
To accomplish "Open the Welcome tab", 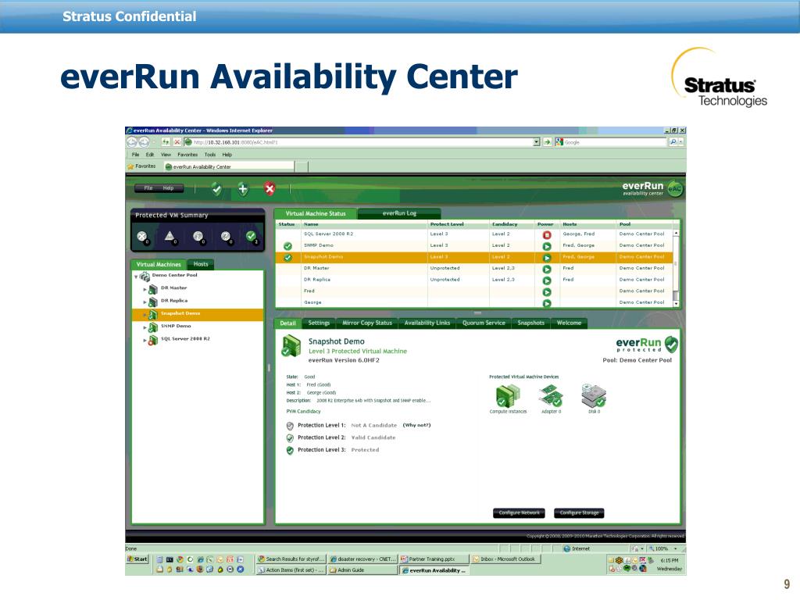I will tap(569, 323).
